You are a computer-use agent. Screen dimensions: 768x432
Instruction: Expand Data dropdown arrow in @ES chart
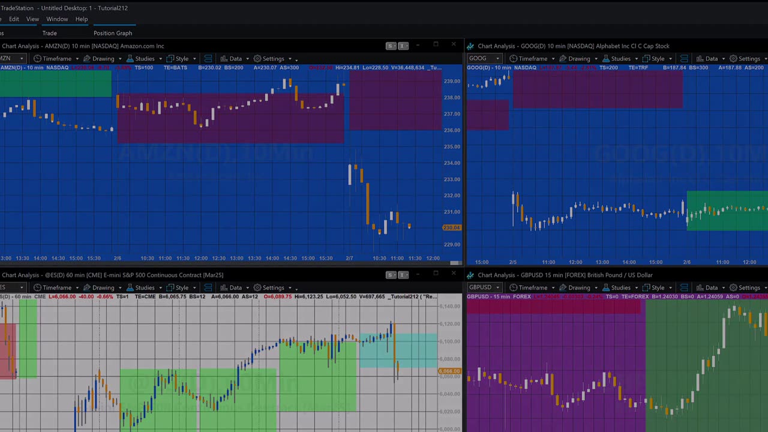pos(247,289)
